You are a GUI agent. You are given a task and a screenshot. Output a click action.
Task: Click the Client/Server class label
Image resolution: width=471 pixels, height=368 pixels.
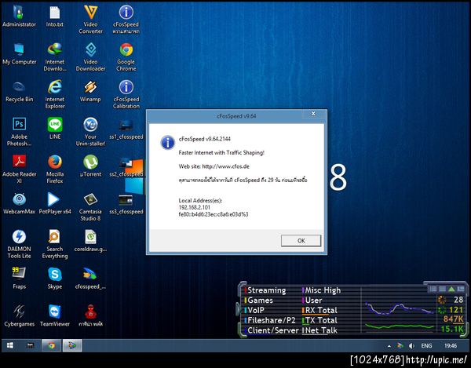tap(273, 330)
